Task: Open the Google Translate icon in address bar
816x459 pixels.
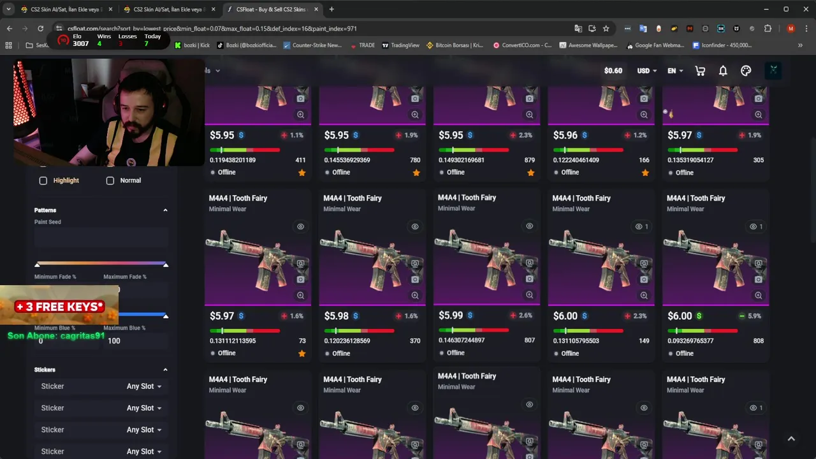Action: point(578,28)
